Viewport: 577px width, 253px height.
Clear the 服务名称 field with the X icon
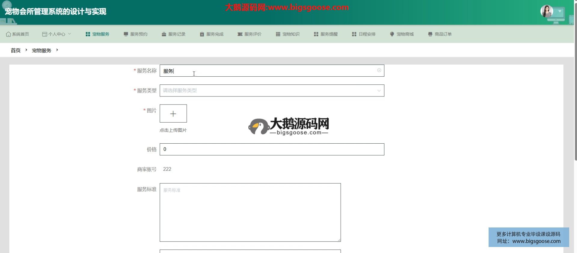pyautogui.click(x=379, y=70)
